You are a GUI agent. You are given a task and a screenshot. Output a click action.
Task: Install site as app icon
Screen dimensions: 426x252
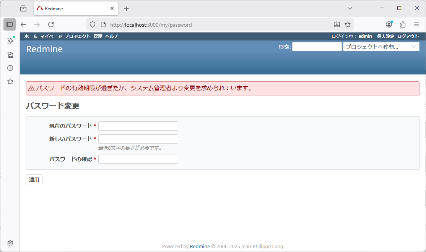[x=337, y=24]
